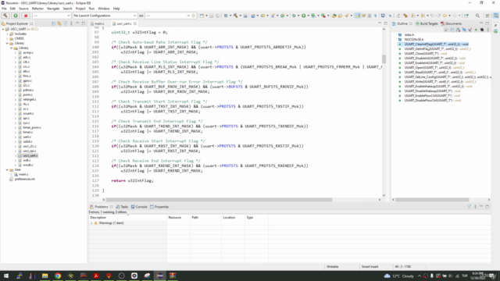This screenshot has width=500, height=281.
Task: Toggle the highlighted Mark Occurrences toolbar icon
Action: coord(358,16)
